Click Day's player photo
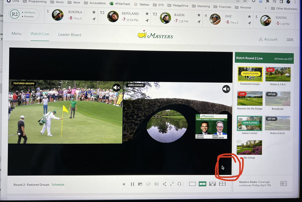The image size is (302, 202). [x=215, y=19]
